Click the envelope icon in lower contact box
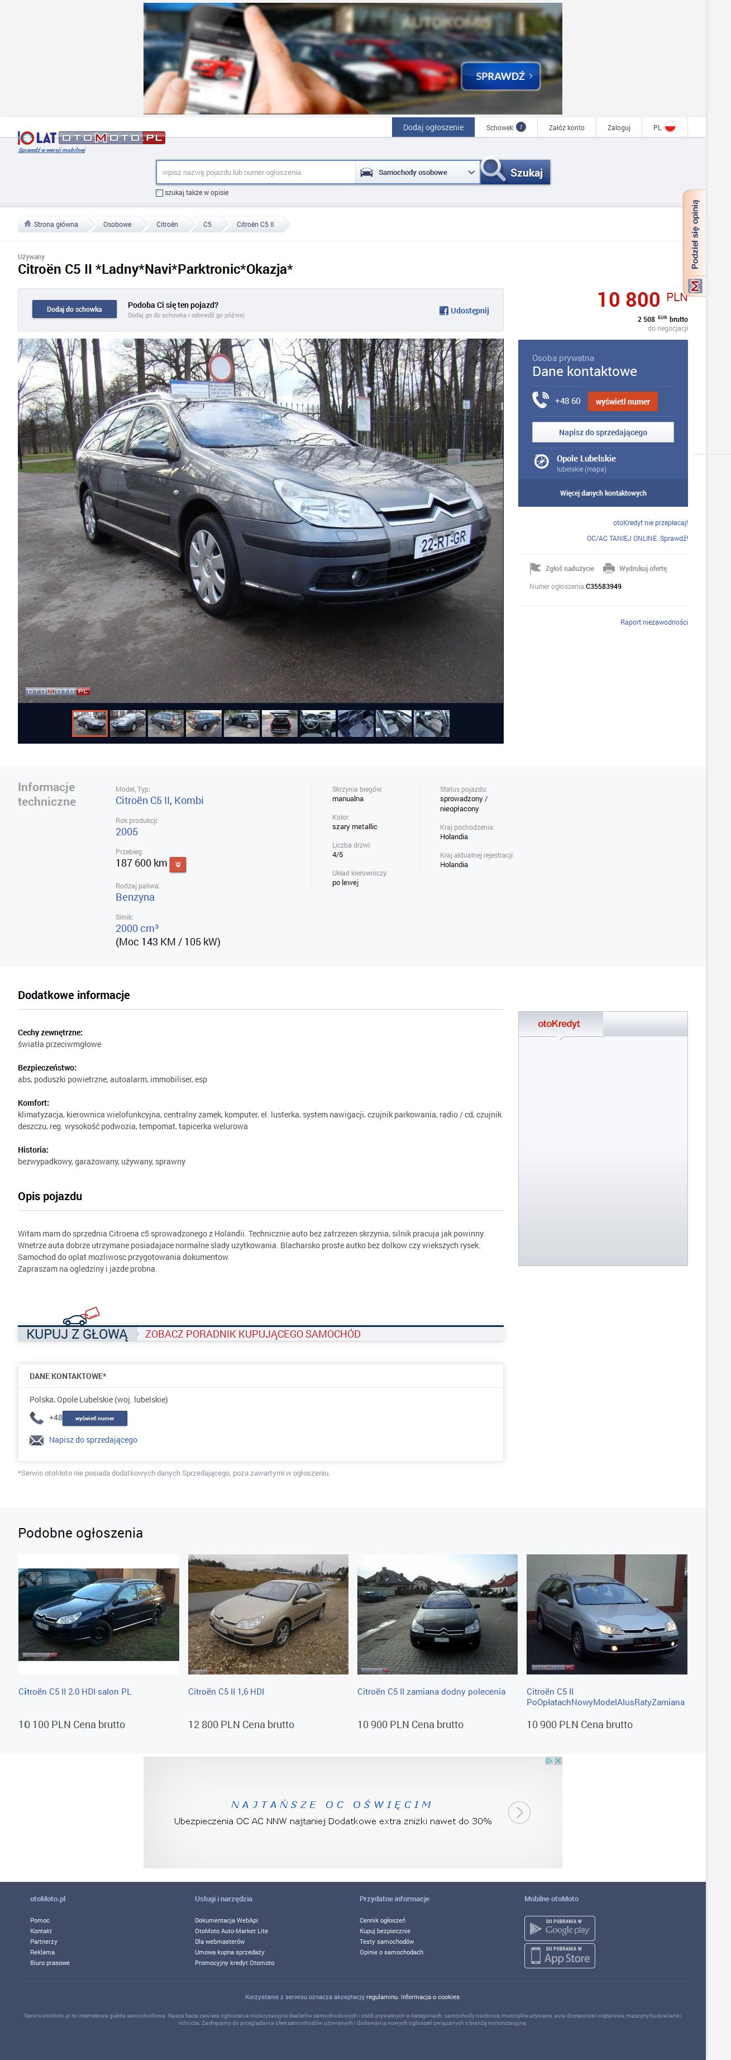 pos(37,1439)
